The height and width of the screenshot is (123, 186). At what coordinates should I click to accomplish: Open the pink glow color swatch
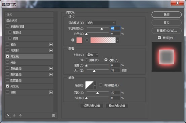pyautogui.click(x=79, y=40)
